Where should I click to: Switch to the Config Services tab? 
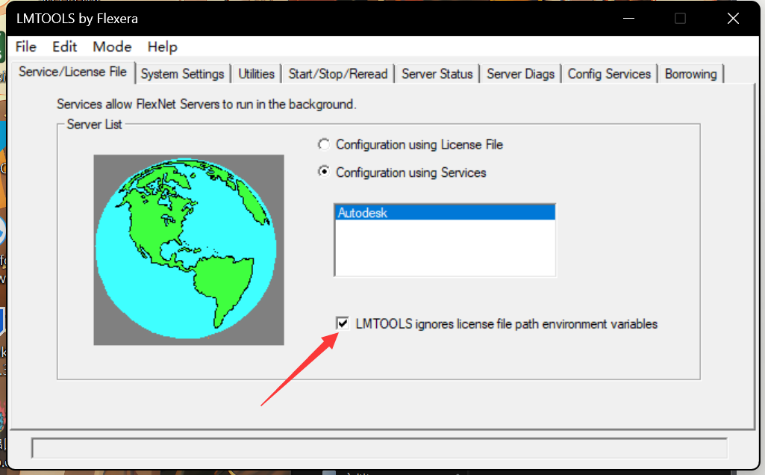coord(609,74)
